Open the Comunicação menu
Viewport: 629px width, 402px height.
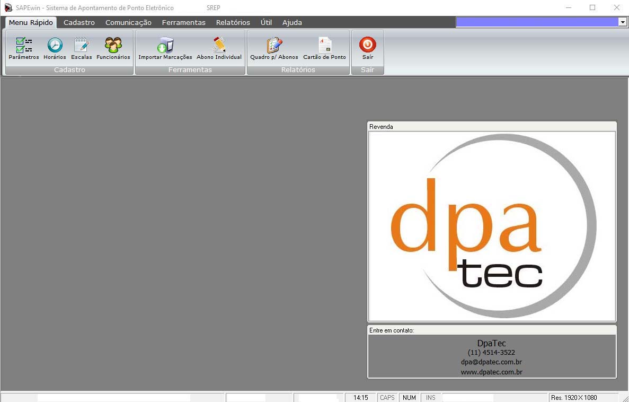click(x=128, y=22)
